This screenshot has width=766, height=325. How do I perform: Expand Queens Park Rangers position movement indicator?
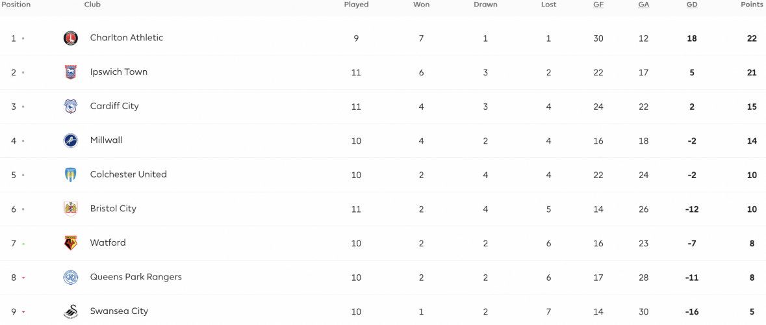click(23, 278)
